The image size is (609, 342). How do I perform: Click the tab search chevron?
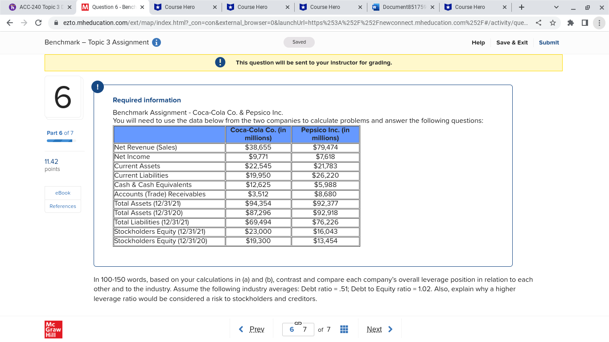(x=556, y=7)
